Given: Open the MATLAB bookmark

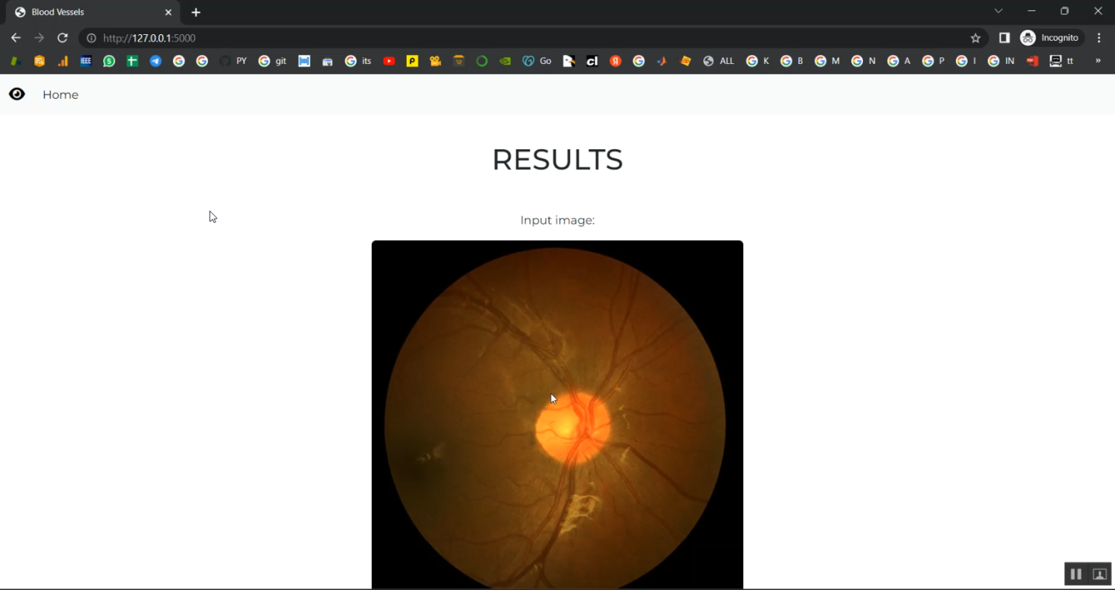Looking at the screenshot, I should tap(662, 61).
